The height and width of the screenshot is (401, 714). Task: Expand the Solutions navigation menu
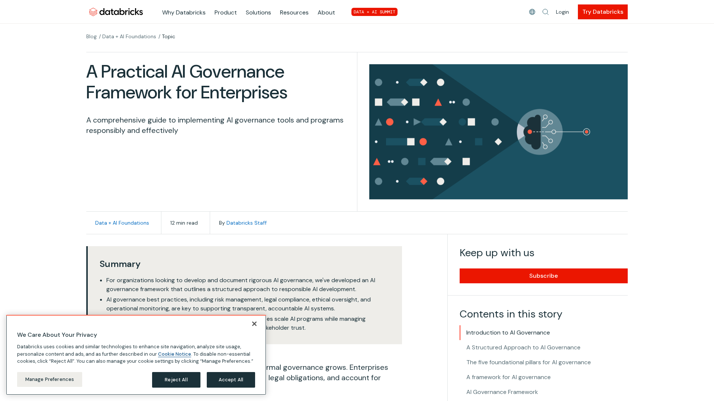[x=258, y=12]
